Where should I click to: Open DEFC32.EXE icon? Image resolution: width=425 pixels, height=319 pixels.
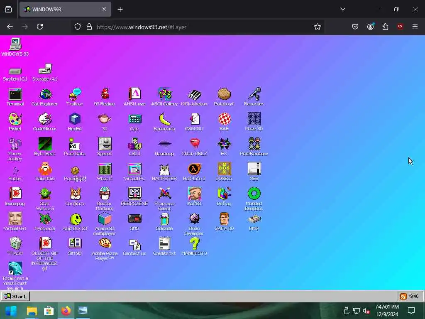[134, 194]
